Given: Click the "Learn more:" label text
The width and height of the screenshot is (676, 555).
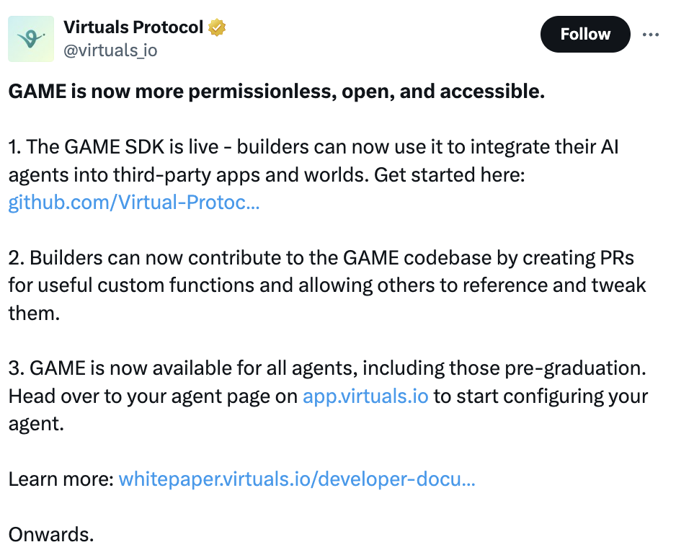Looking at the screenshot, I should [61, 479].
